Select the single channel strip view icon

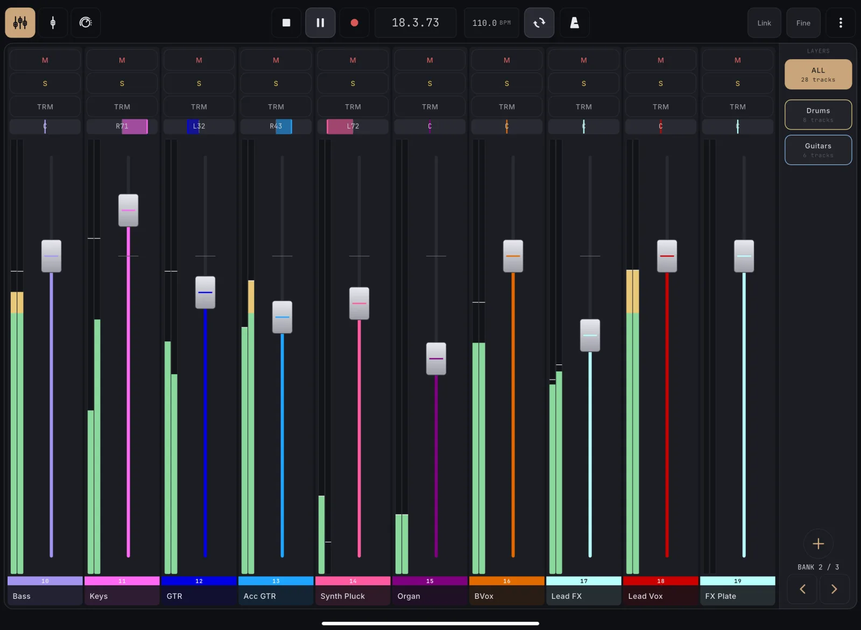[x=53, y=23]
